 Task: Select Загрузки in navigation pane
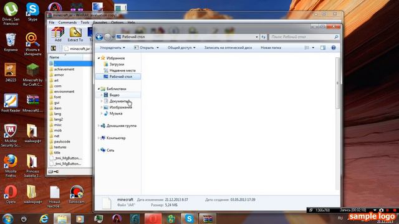coord(117,64)
